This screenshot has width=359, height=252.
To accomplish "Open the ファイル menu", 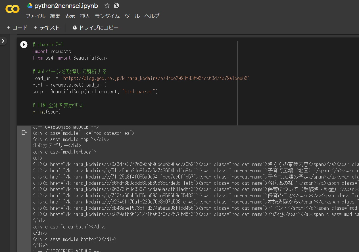I will tap(35, 16).
